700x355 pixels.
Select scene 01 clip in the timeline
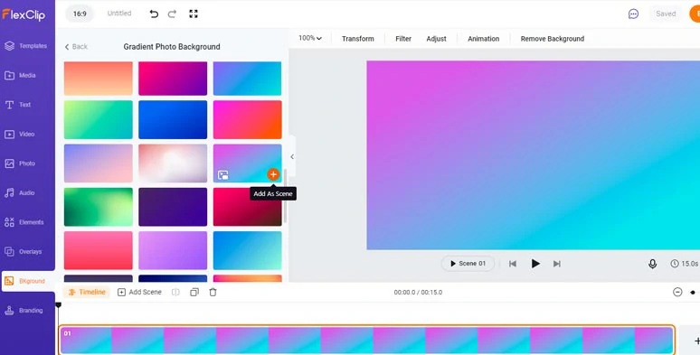point(366,340)
